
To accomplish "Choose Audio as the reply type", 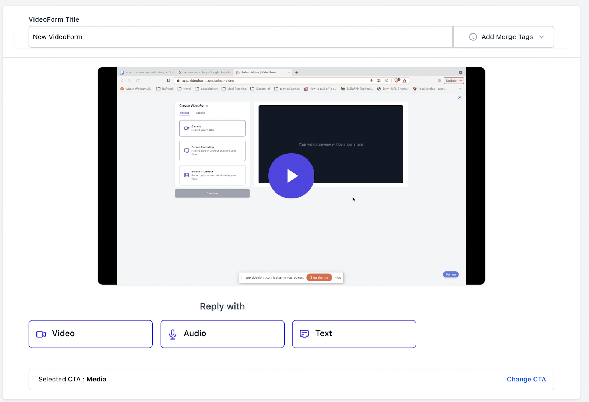I will (x=222, y=334).
